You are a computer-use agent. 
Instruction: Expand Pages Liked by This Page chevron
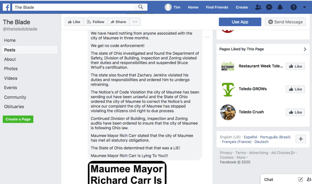pos(305,49)
